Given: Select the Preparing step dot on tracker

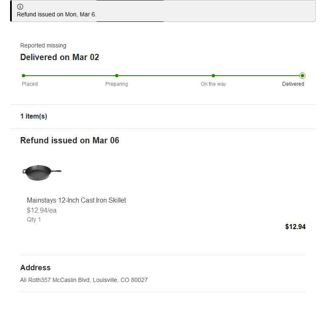Looking at the screenshot, I should pyautogui.click(x=117, y=76).
